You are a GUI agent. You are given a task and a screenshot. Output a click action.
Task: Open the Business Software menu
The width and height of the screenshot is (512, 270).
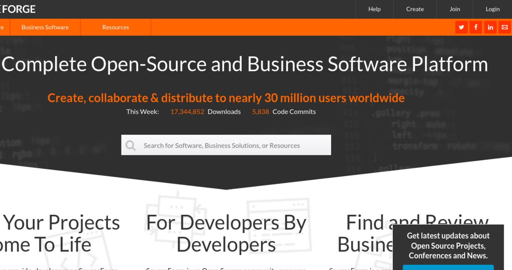[45, 27]
